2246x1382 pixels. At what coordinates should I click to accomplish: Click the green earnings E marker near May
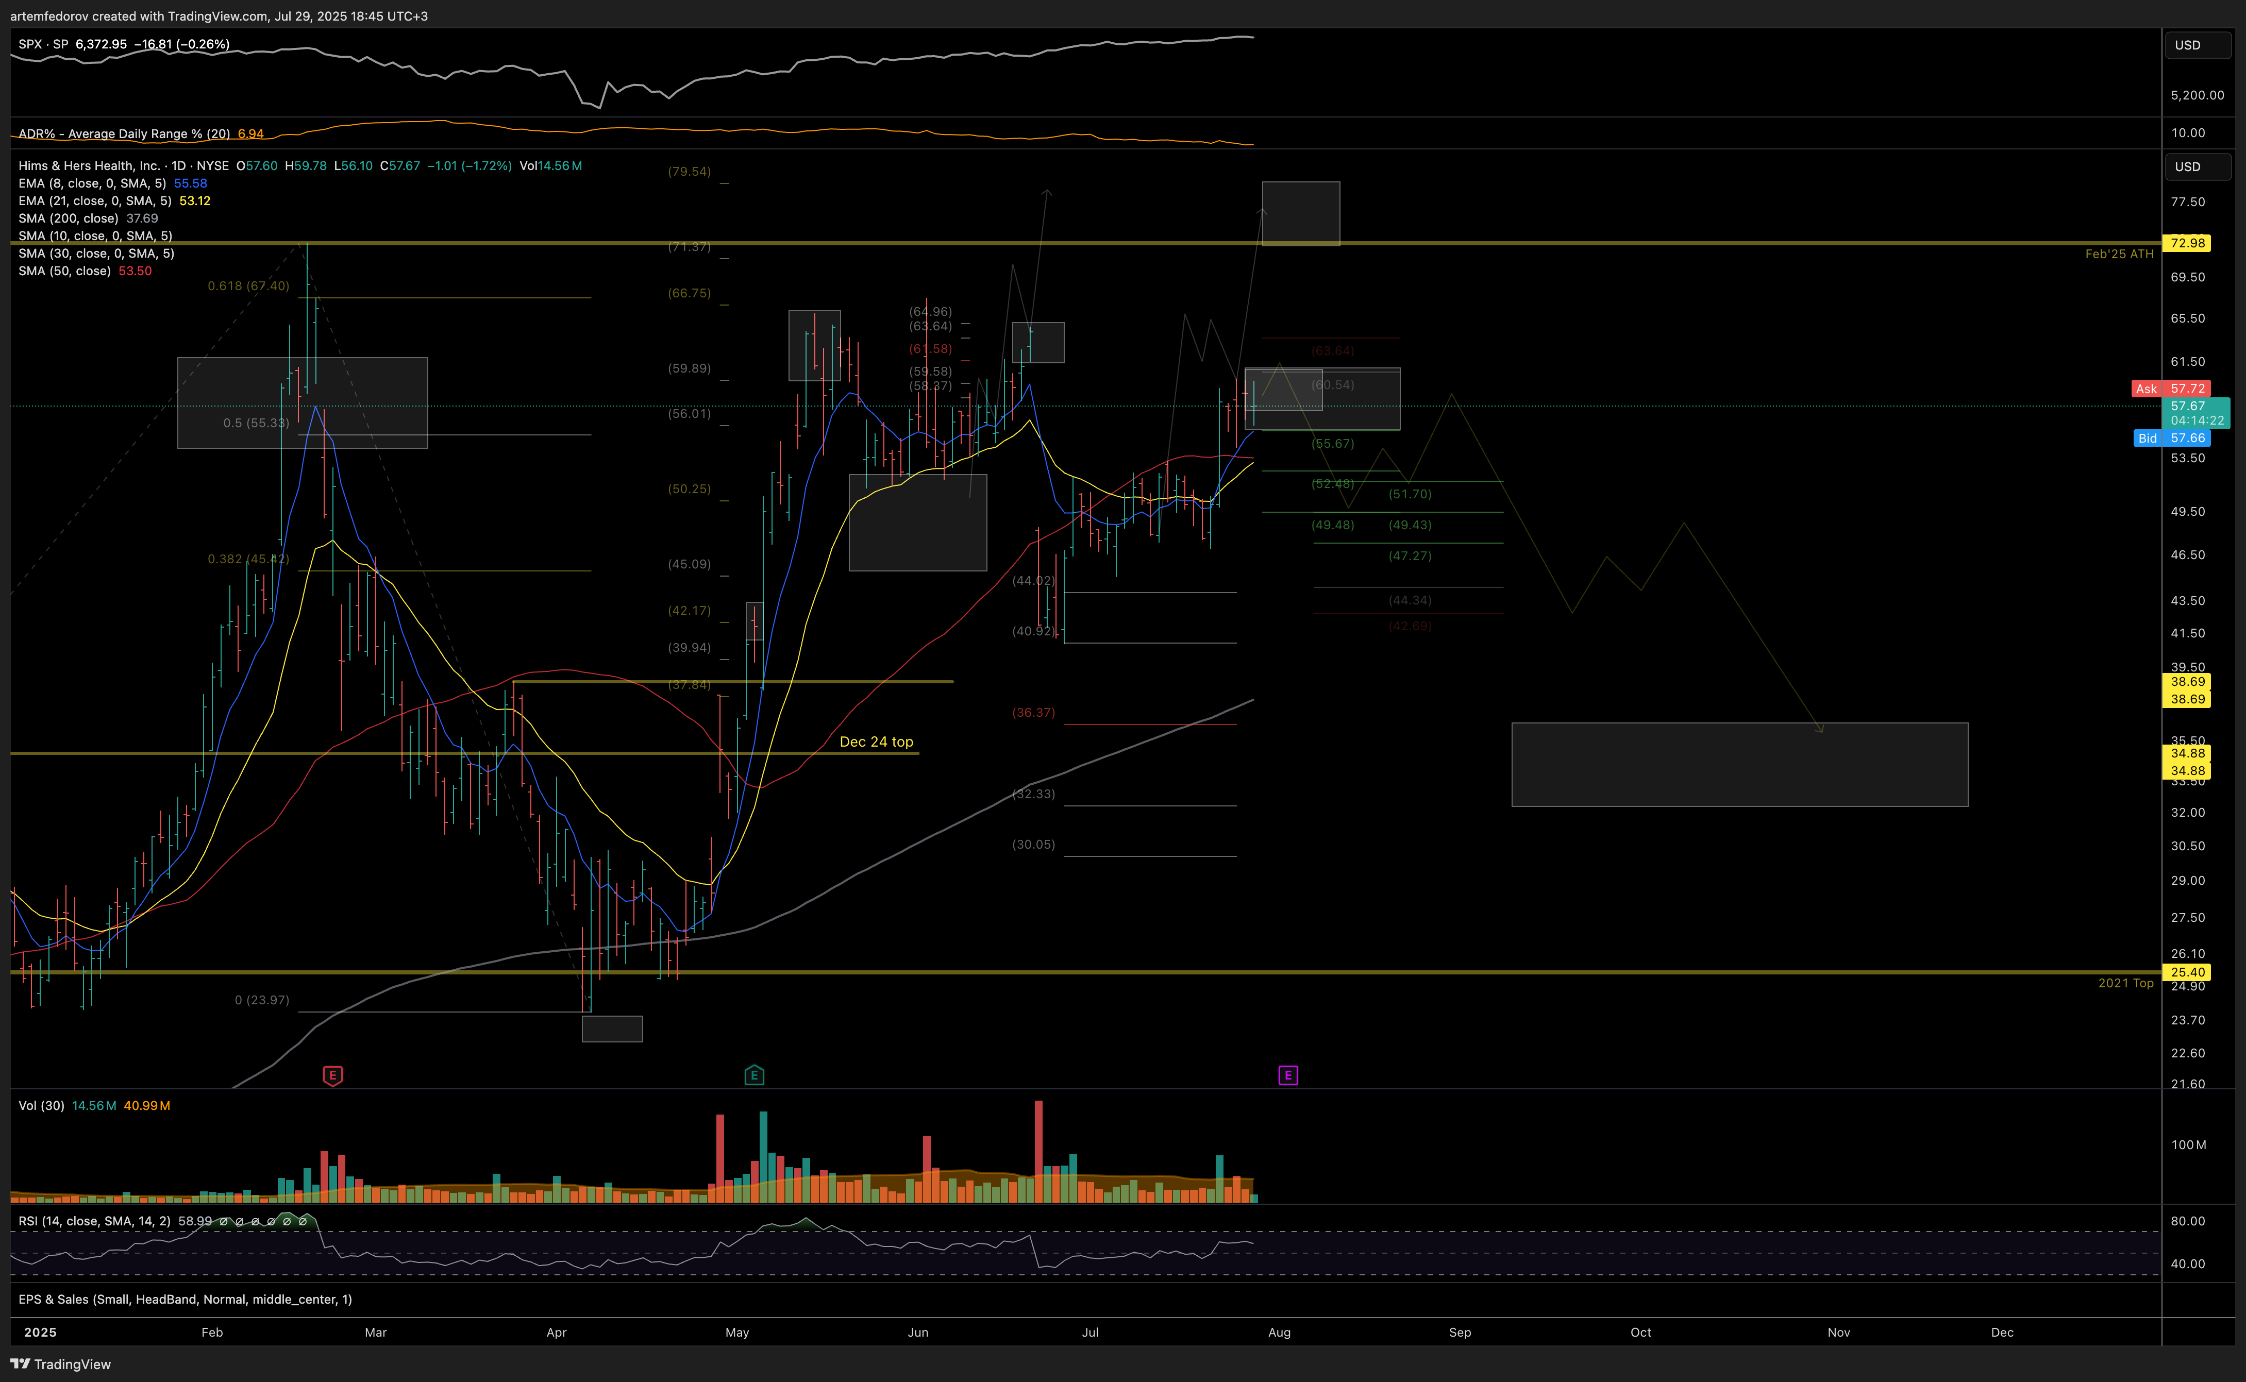(754, 1076)
